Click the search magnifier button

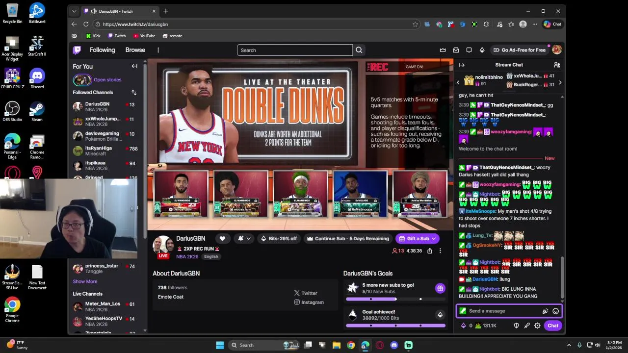pyautogui.click(x=359, y=50)
